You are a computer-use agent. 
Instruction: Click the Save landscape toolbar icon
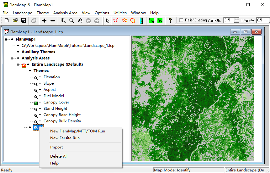tap(24, 20)
